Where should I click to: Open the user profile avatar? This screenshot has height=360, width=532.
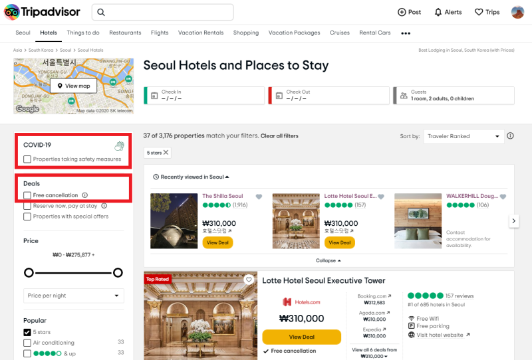518,12
